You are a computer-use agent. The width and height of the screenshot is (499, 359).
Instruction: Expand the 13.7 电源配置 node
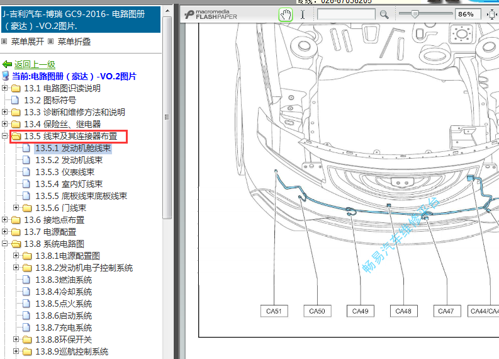(x=5, y=232)
